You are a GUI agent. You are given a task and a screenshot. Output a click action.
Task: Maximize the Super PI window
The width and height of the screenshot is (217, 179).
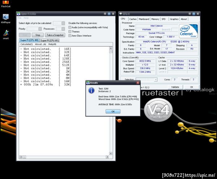(109, 14)
